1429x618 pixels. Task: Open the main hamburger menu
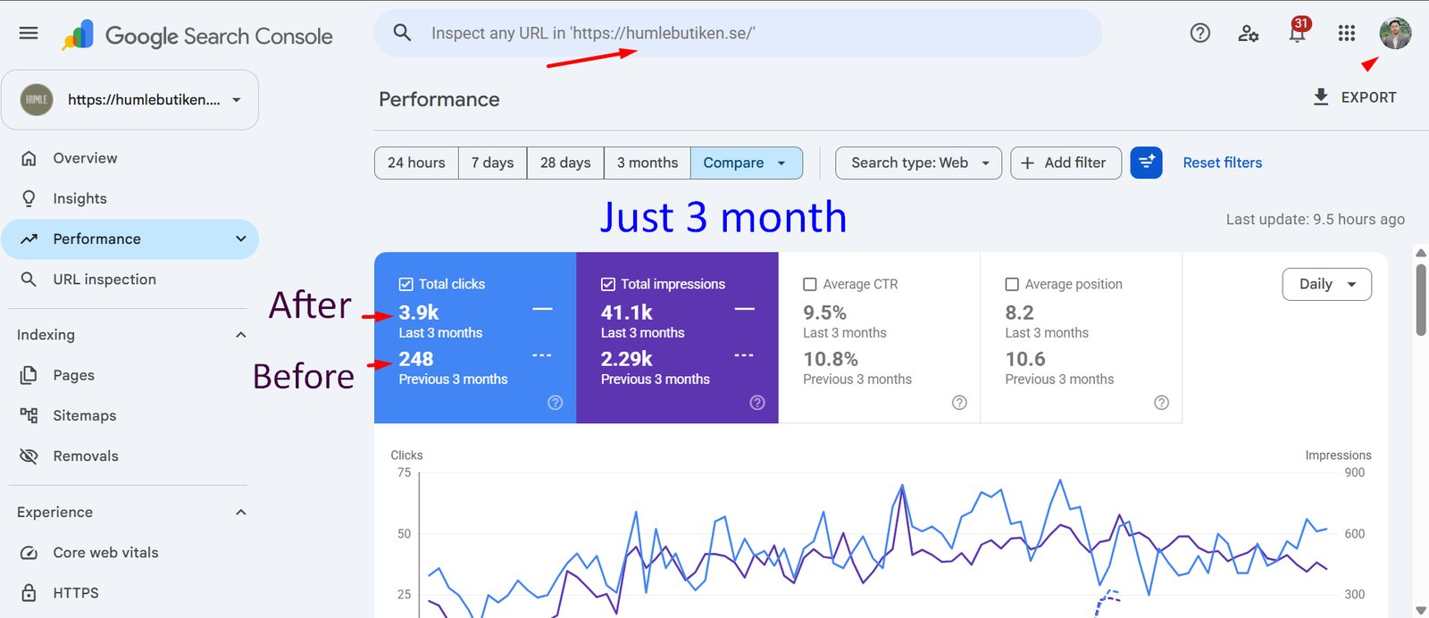point(29,33)
